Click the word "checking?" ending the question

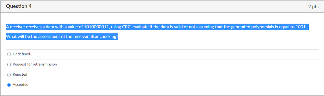pyautogui.click(x=109, y=37)
